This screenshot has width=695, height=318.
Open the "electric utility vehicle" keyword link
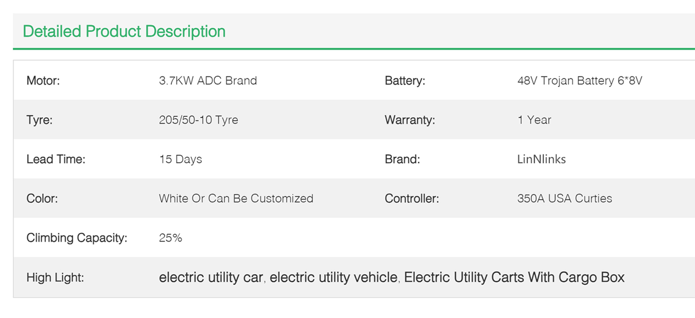tap(333, 278)
